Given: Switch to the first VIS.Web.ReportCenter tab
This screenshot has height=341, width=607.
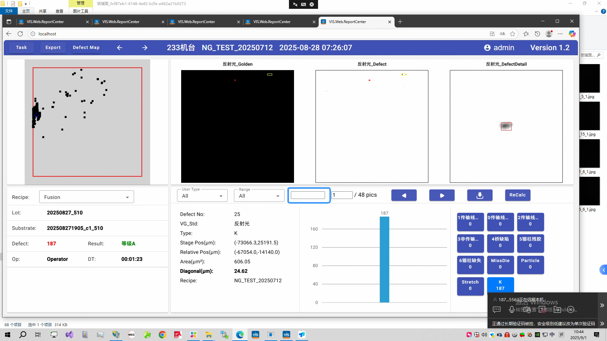Looking at the screenshot, I should click(x=51, y=22).
